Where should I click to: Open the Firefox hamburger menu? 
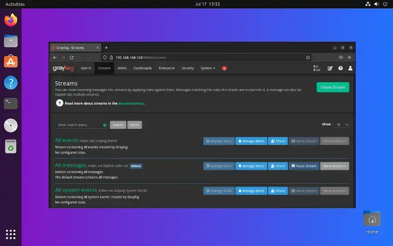[349, 58]
